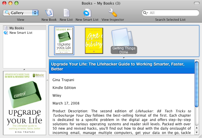The image size is (202, 138).
Task: Click the blue book title header
Action: tap(122, 67)
